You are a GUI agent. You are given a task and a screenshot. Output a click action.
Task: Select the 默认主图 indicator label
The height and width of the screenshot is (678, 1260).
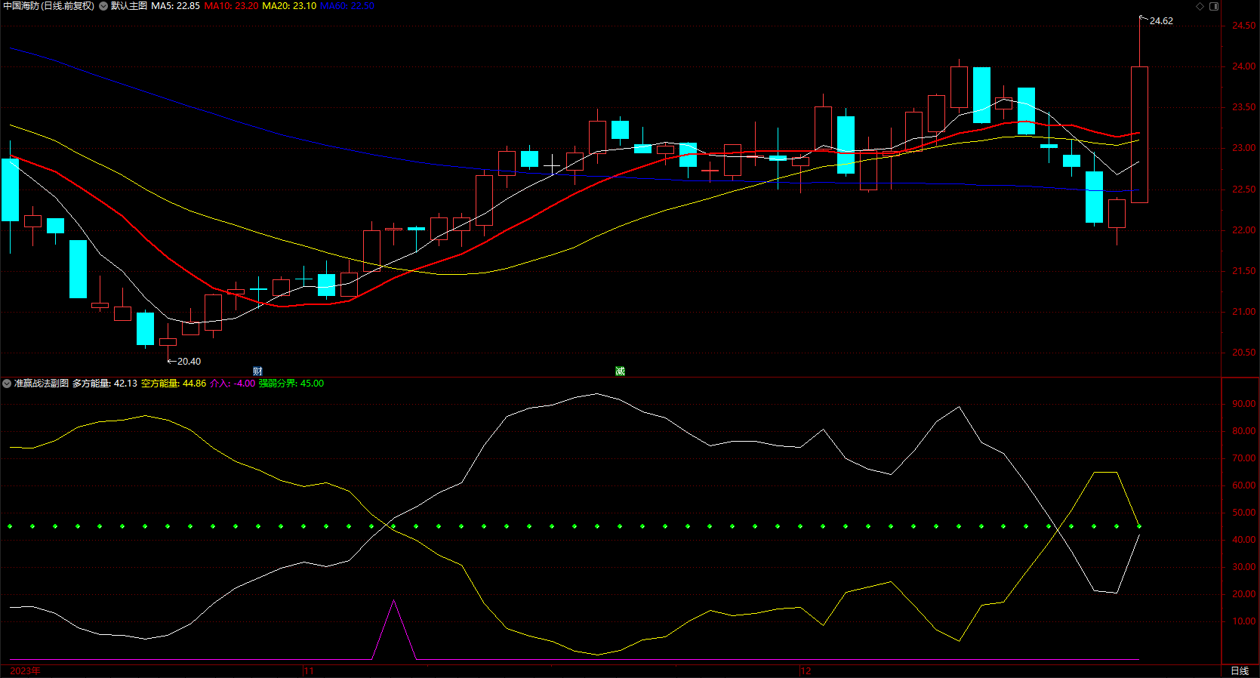click(129, 6)
